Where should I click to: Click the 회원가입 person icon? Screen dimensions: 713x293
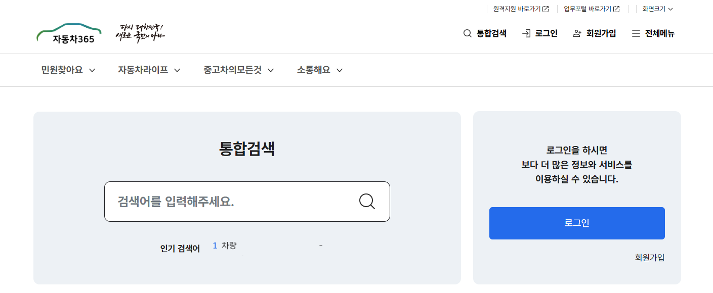pyautogui.click(x=576, y=33)
